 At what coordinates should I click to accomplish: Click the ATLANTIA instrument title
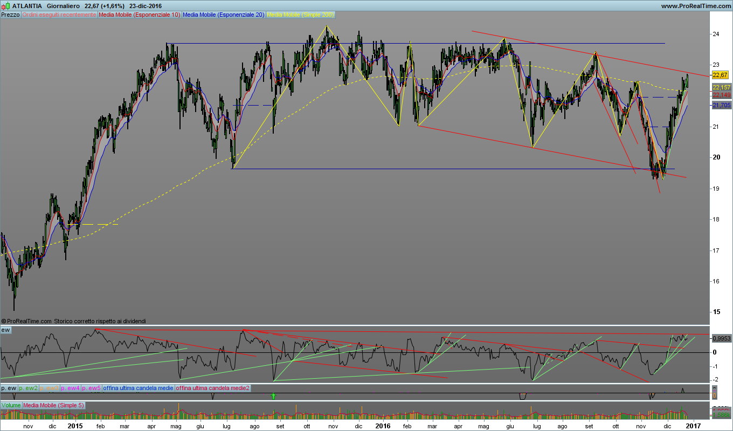(x=27, y=6)
